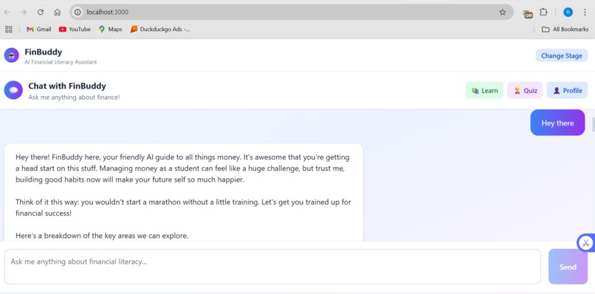Click the browser forward arrow
The width and height of the screenshot is (595, 294).
click(x=24, y=12)
